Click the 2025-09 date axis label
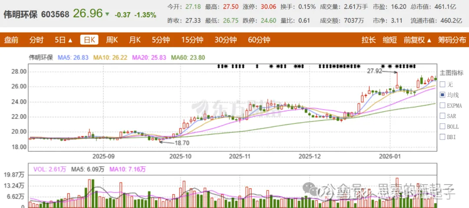 tap(103, 156)
